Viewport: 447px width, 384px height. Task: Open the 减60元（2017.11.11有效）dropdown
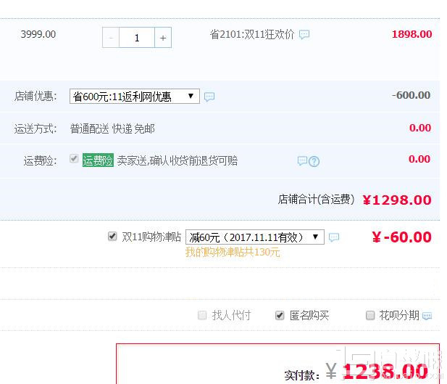pyautogui.click(x=255, y=237)
